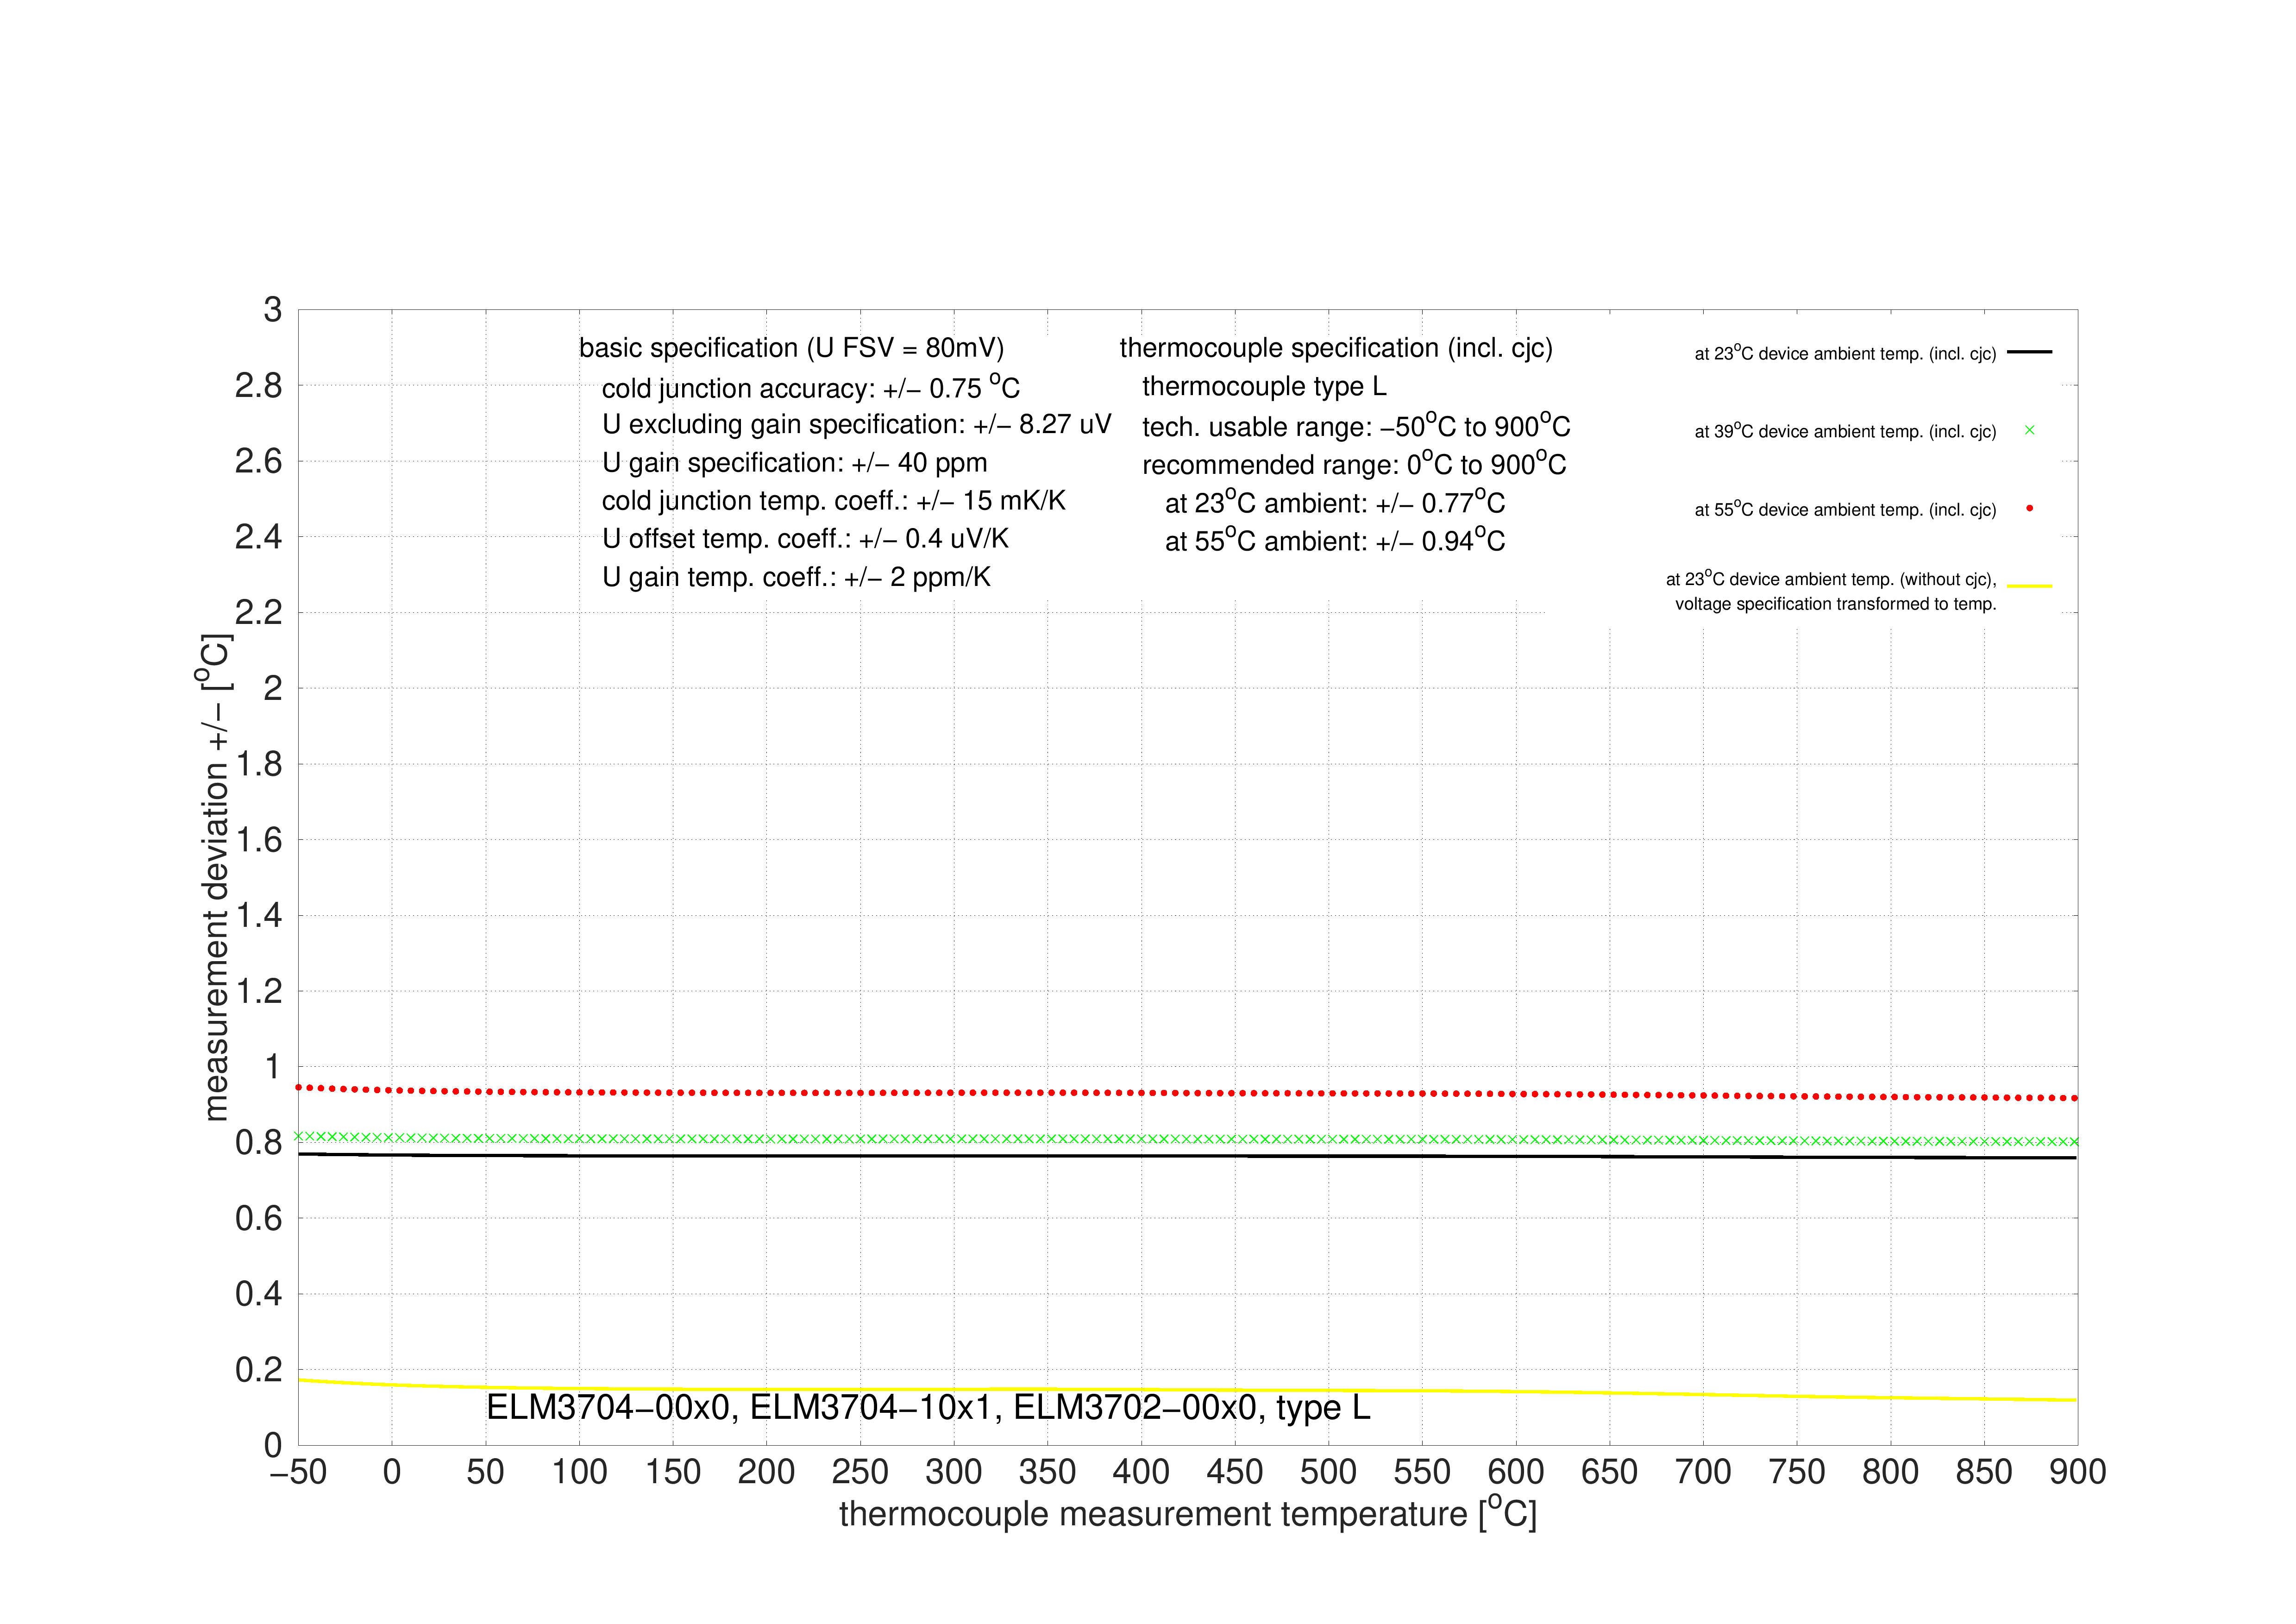This screenshot has width=2296, height=1624.
Task: Select the legend text 'at 55°C device ambient temp. (incl. cjc)'
Action: (1845, 509)
